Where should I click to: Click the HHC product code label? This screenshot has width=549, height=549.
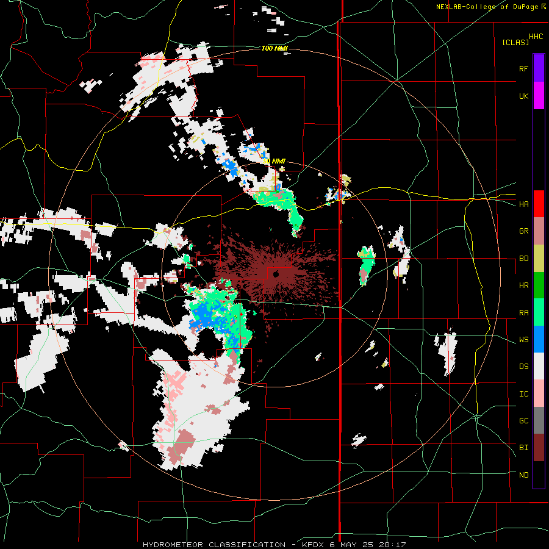tap(536, 37)
